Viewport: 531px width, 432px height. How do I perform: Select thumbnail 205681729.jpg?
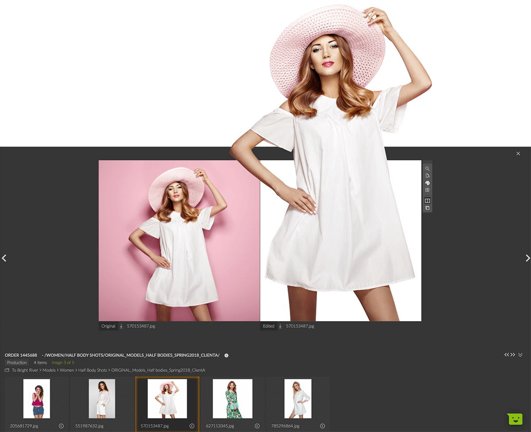(37, 398)
